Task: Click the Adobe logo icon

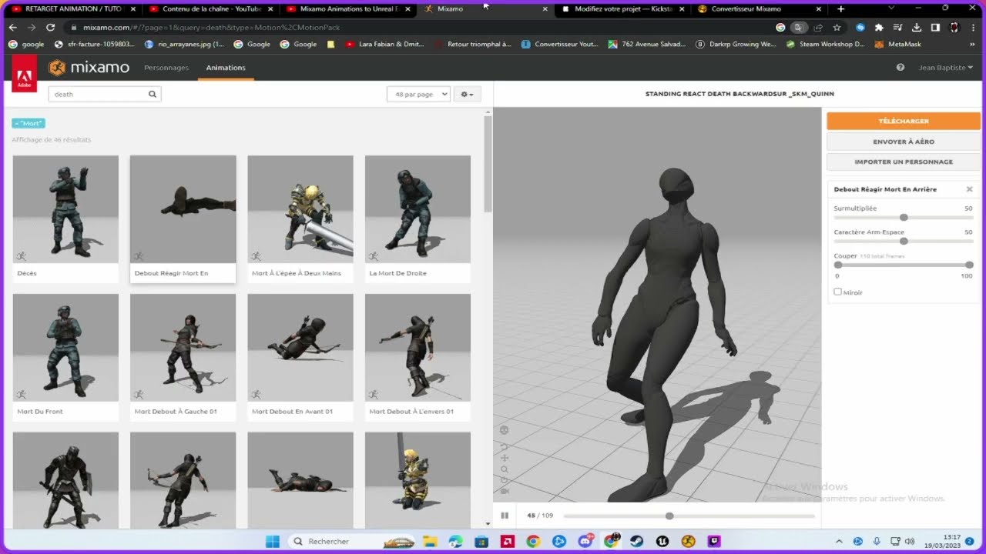Action: 24,74
